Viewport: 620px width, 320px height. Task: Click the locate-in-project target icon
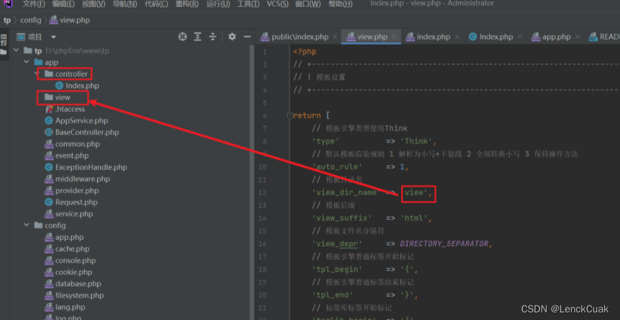click(182, 37)
